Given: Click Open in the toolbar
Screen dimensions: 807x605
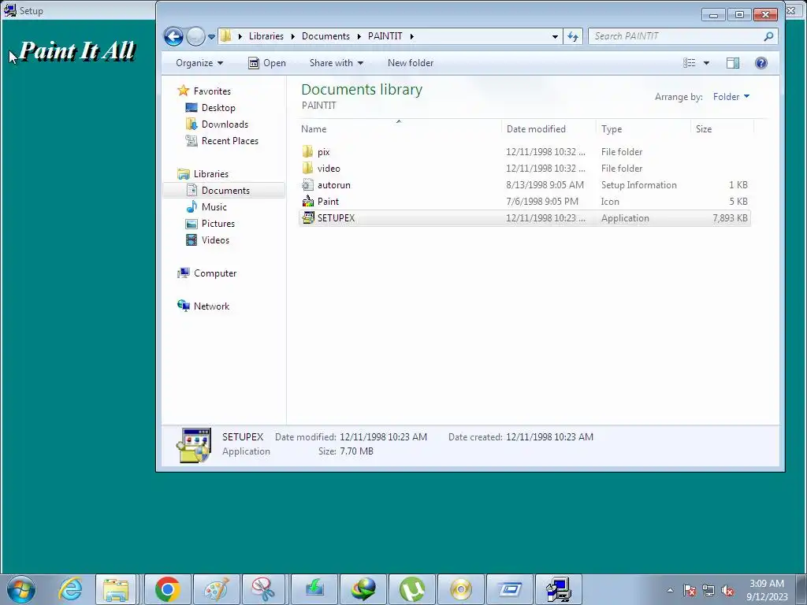Looking at the screenshot, I should click(267, 63).
